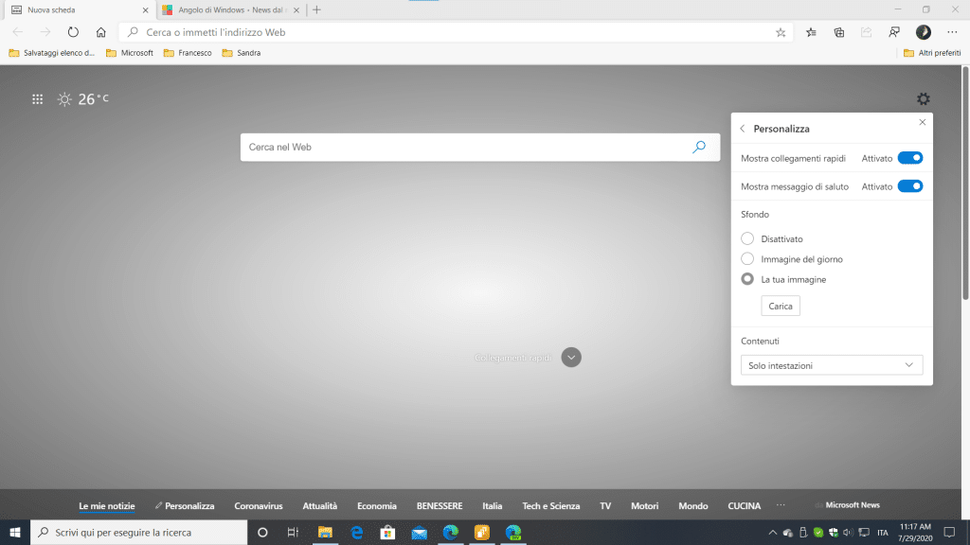This screenshot has width=970, height=545.
Task: Open the Collections icon in toolbar
Action: coord(839,32)
